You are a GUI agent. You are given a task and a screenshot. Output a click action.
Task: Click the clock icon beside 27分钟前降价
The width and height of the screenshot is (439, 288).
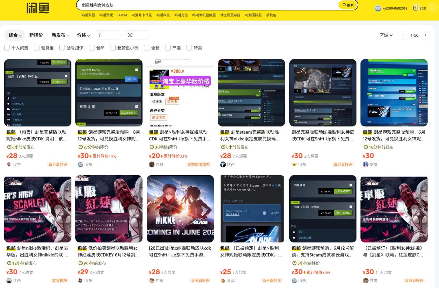coord(80,147)
